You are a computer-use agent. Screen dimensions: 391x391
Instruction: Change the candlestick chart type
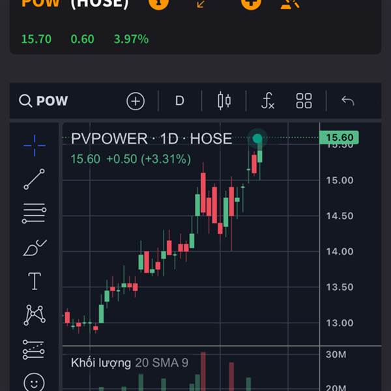coord(224,101)
